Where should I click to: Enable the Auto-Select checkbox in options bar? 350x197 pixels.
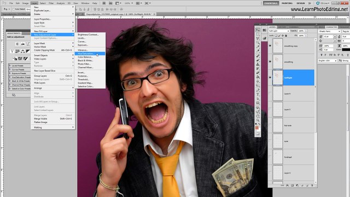[14, 9]
